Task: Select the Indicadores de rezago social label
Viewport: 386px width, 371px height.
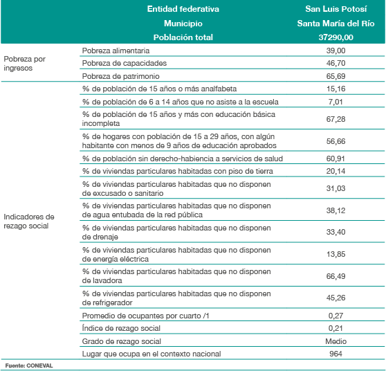Action: (x=29, y=221)
